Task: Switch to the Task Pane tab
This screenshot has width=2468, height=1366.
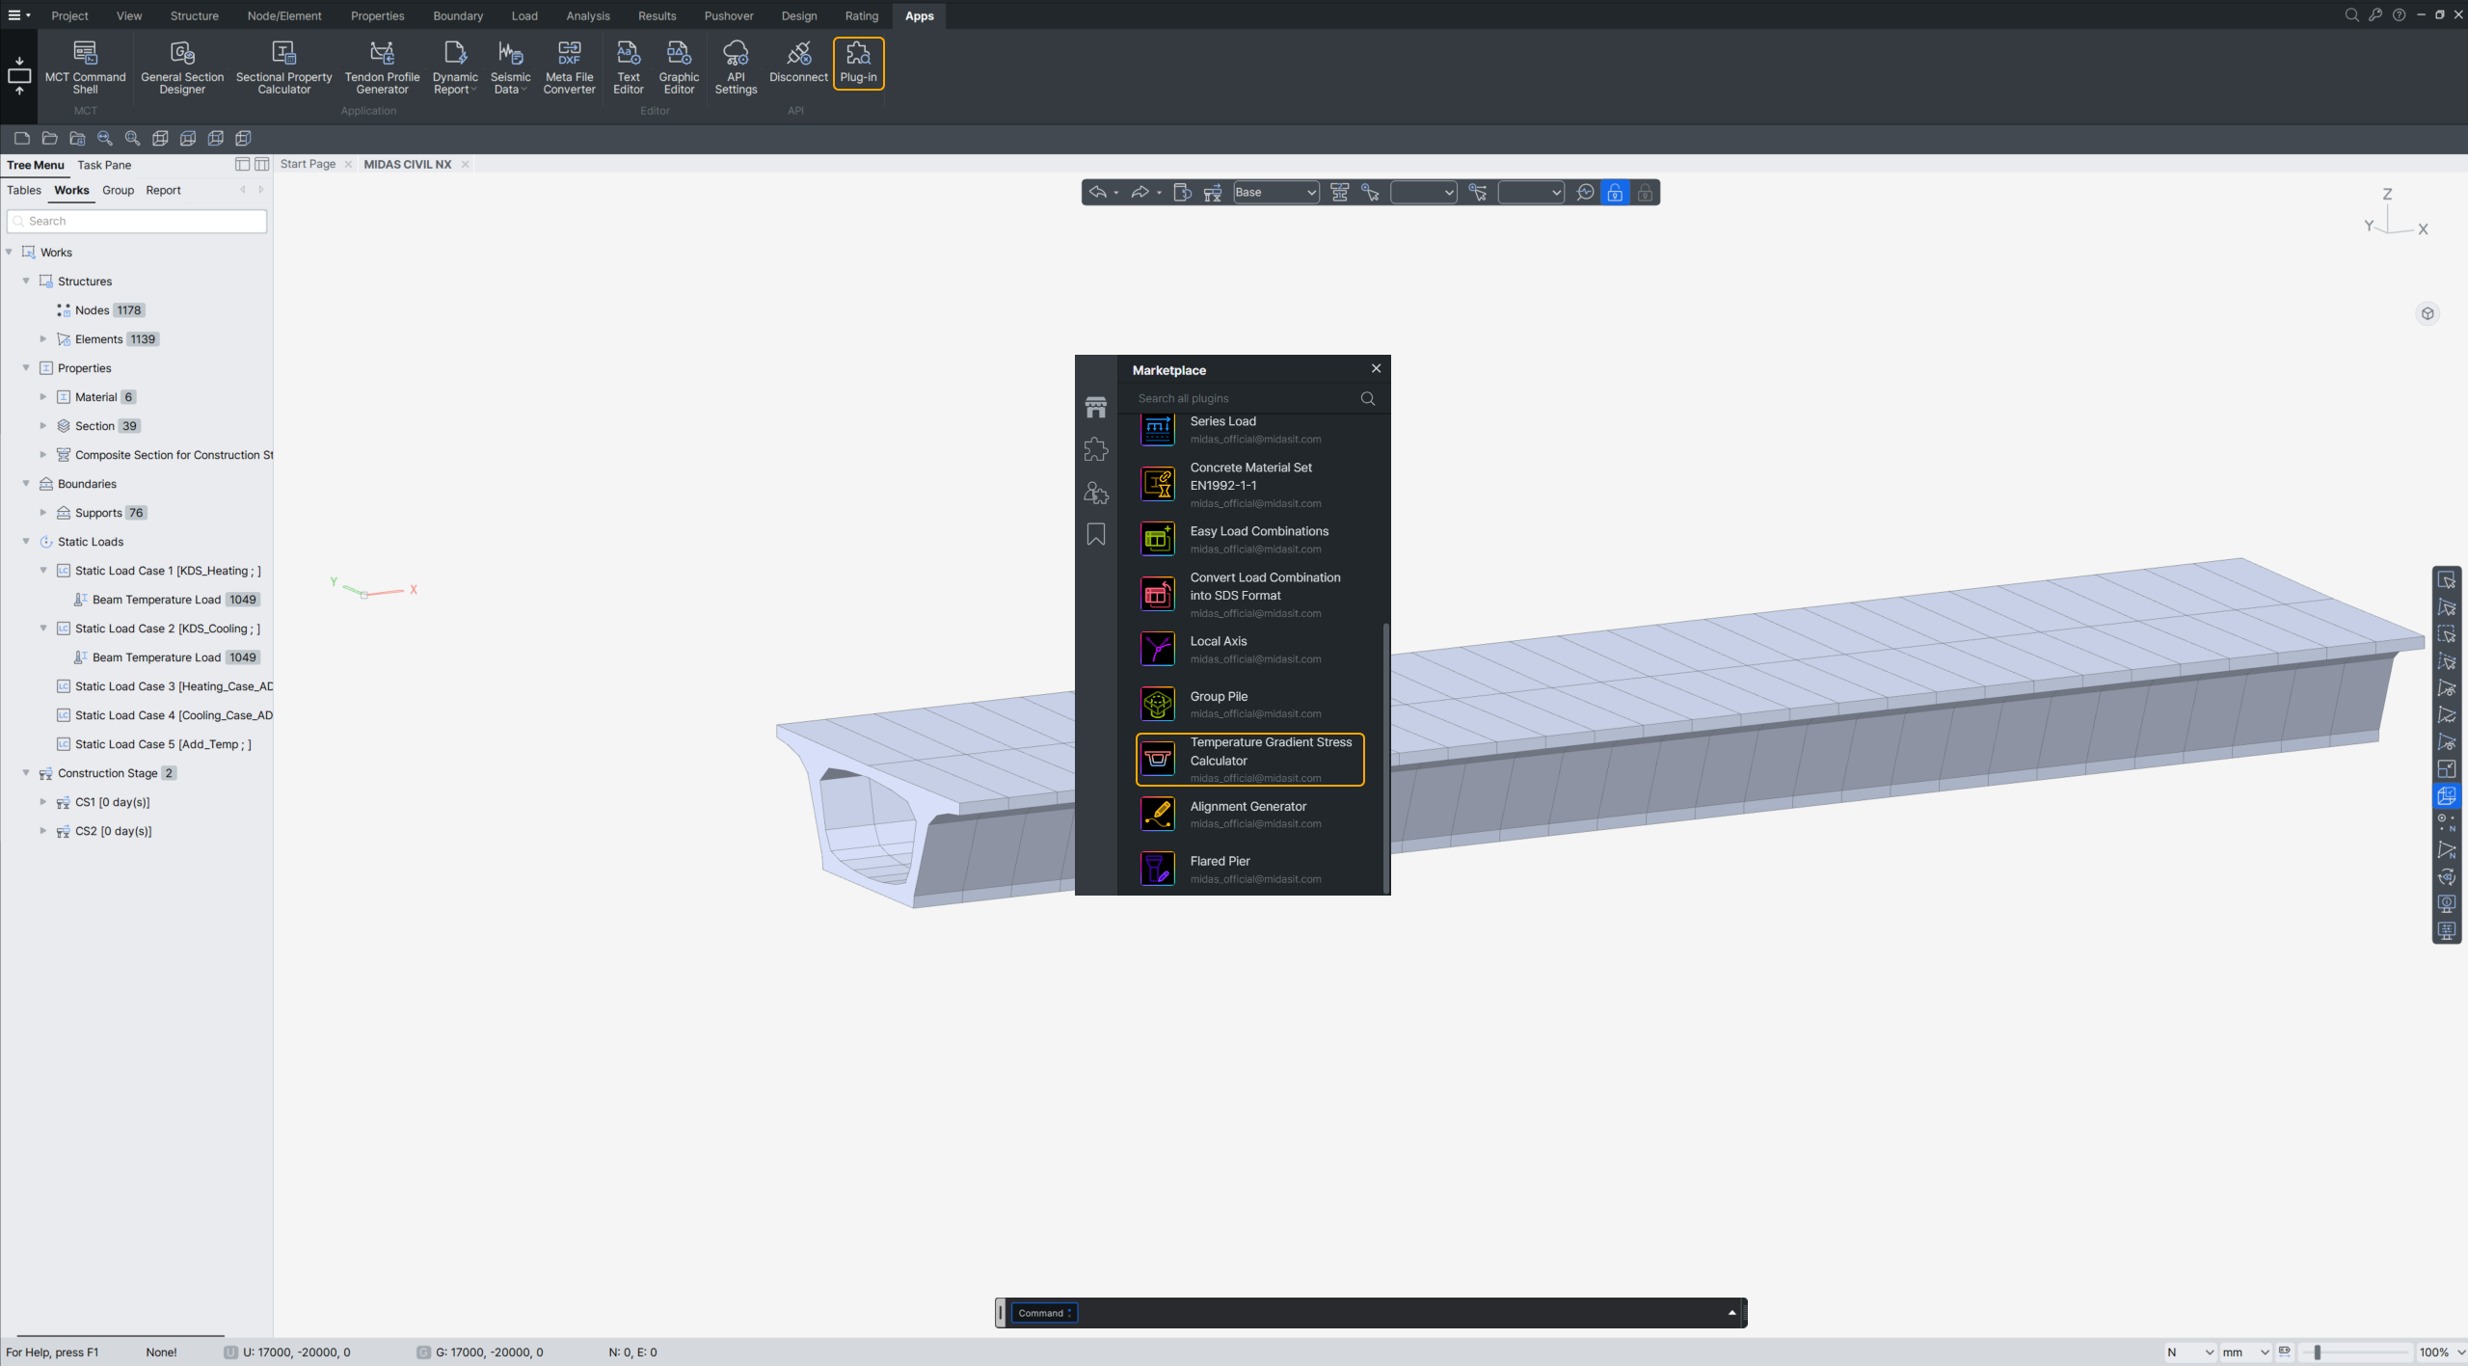Action: 104,165
